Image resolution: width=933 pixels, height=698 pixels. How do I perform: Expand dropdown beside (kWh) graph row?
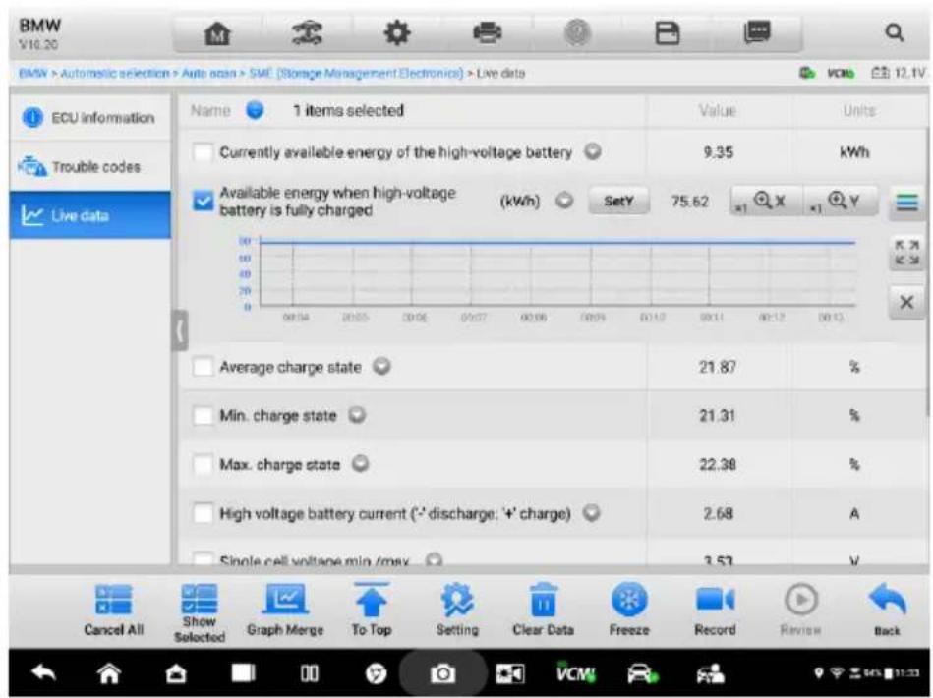564,201
